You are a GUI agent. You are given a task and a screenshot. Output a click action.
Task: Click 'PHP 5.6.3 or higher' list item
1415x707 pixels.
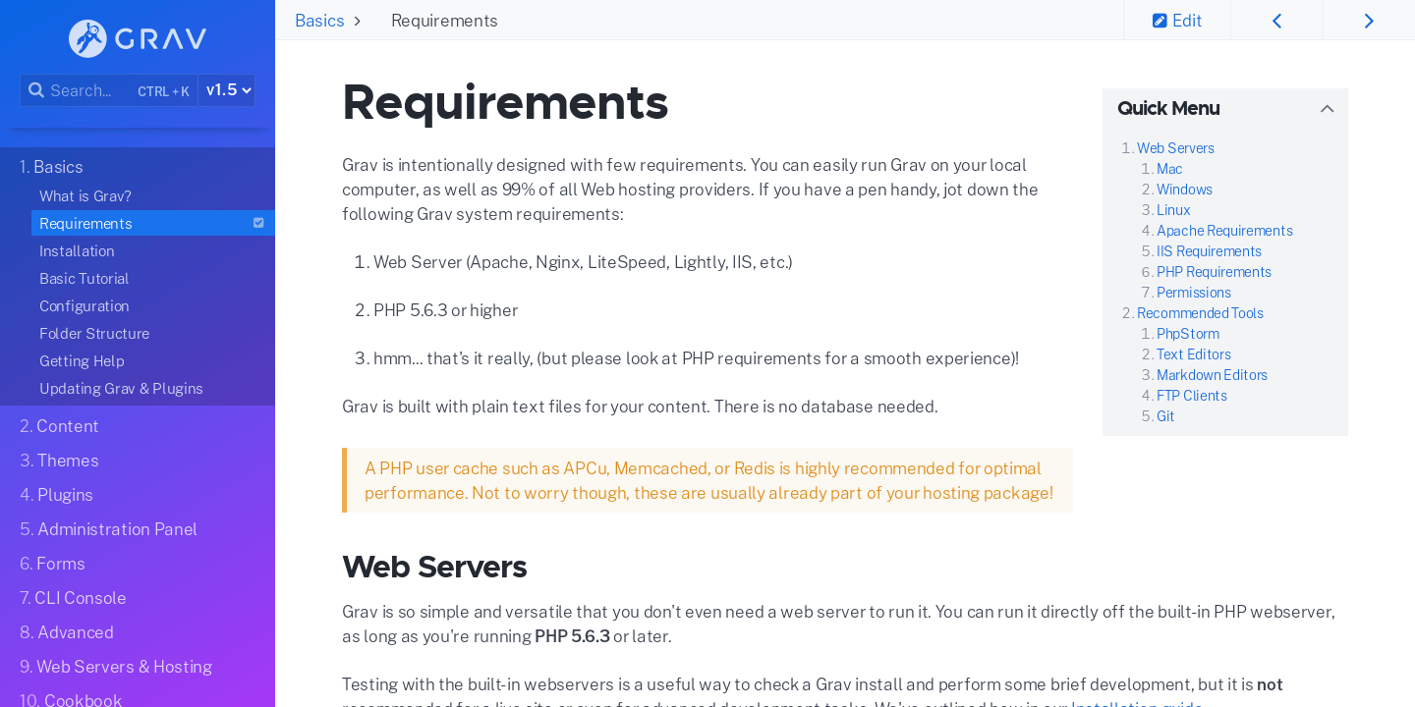coord(445,310)
